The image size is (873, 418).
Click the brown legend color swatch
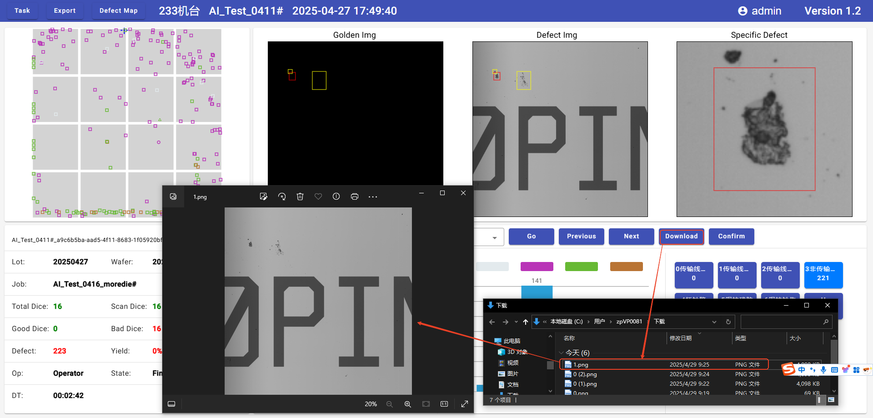pos(627,267)
